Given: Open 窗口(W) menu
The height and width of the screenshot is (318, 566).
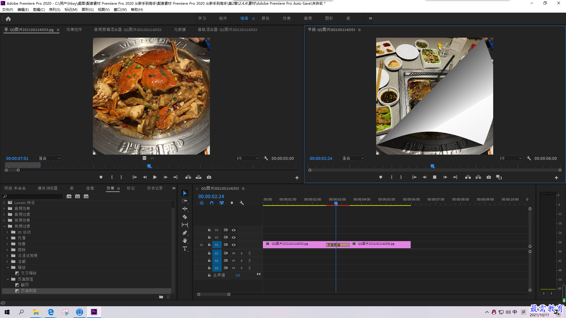Looking at the screenshot, I should pos(120,10).
